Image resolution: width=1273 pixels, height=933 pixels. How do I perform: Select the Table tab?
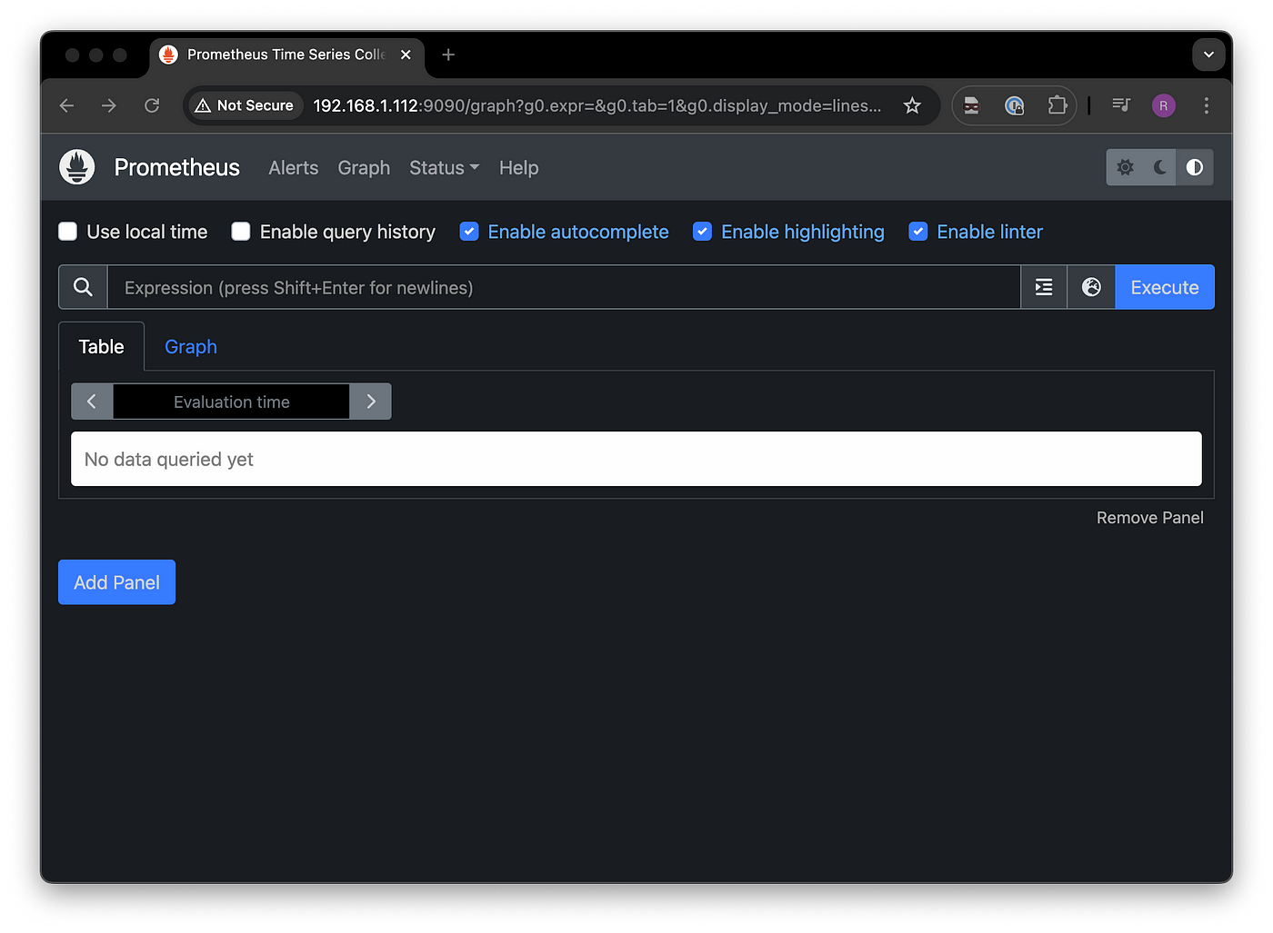click(101, 346)
